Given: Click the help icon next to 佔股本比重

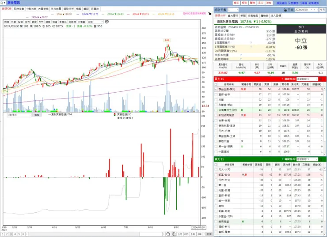Looking at the screenshot, I should click(241, 55).
